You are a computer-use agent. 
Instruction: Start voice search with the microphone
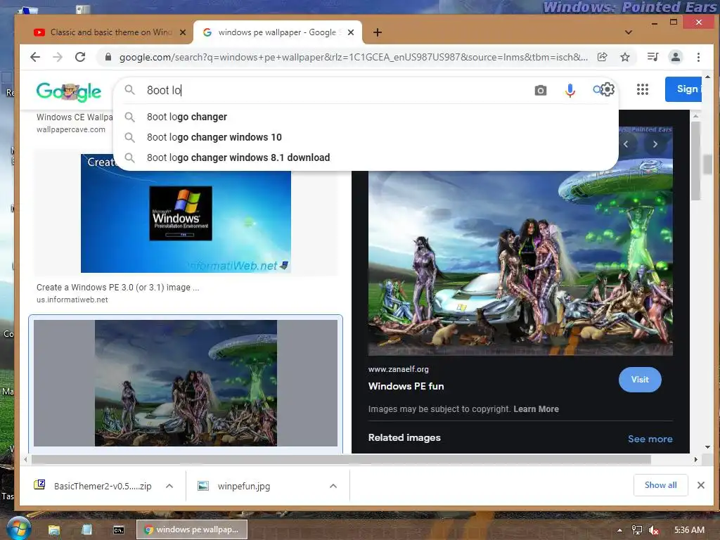(570, 91)
